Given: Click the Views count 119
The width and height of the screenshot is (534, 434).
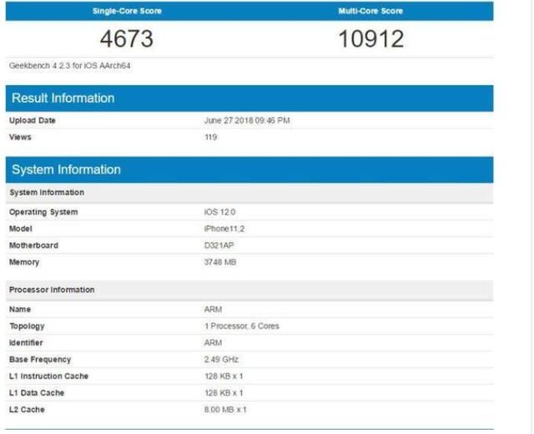Looking at the screenshot, I should point(211,137).
